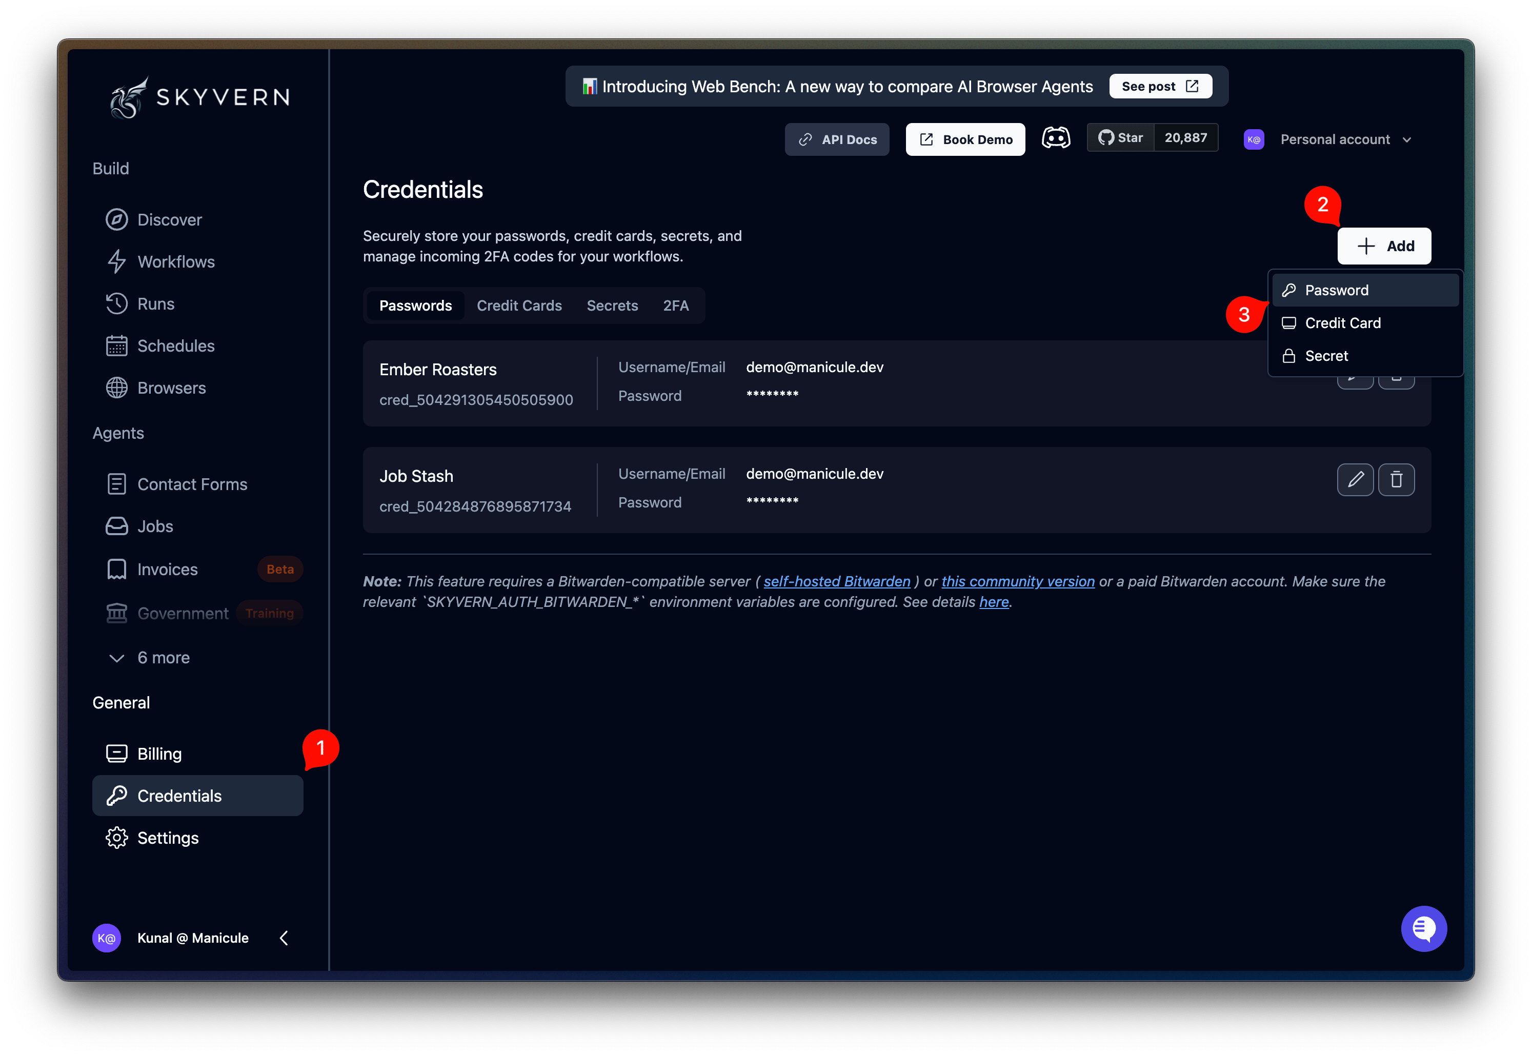
Task: Switch to the 2FA tab
Action: tap(676, 306)
